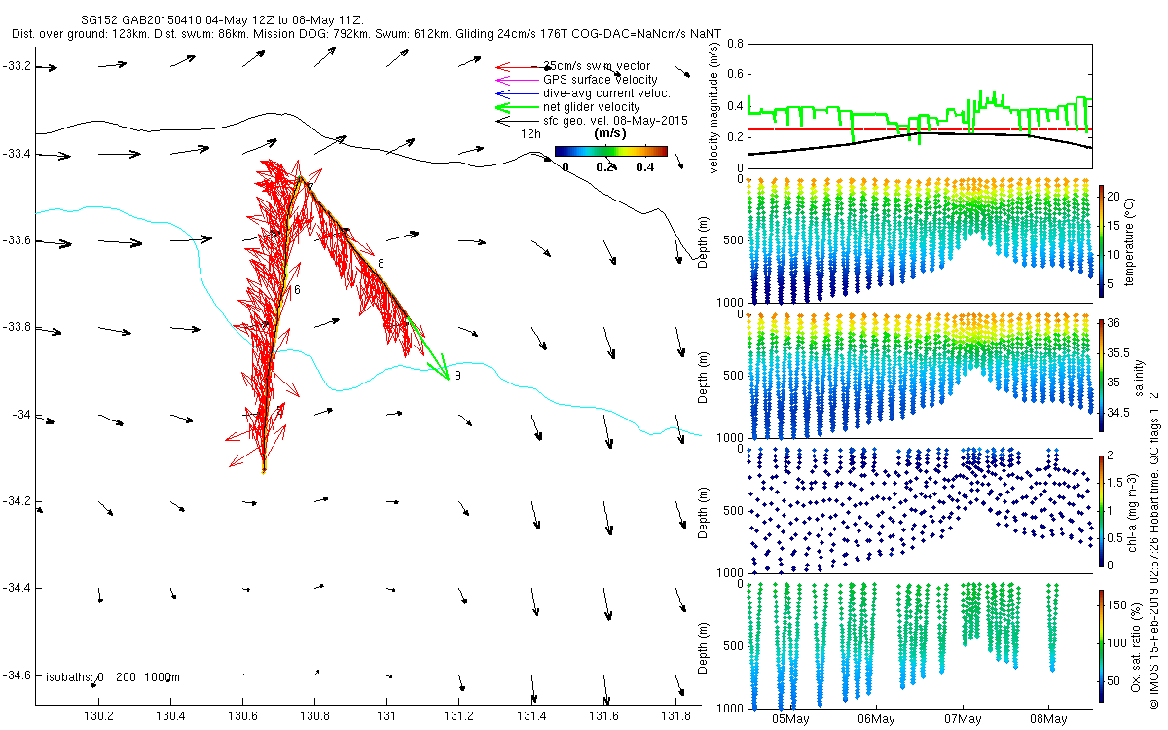Screen dimensions: 1168x730
Task: Click waypoint label 8 on glider track
Action: pos(381,264)
